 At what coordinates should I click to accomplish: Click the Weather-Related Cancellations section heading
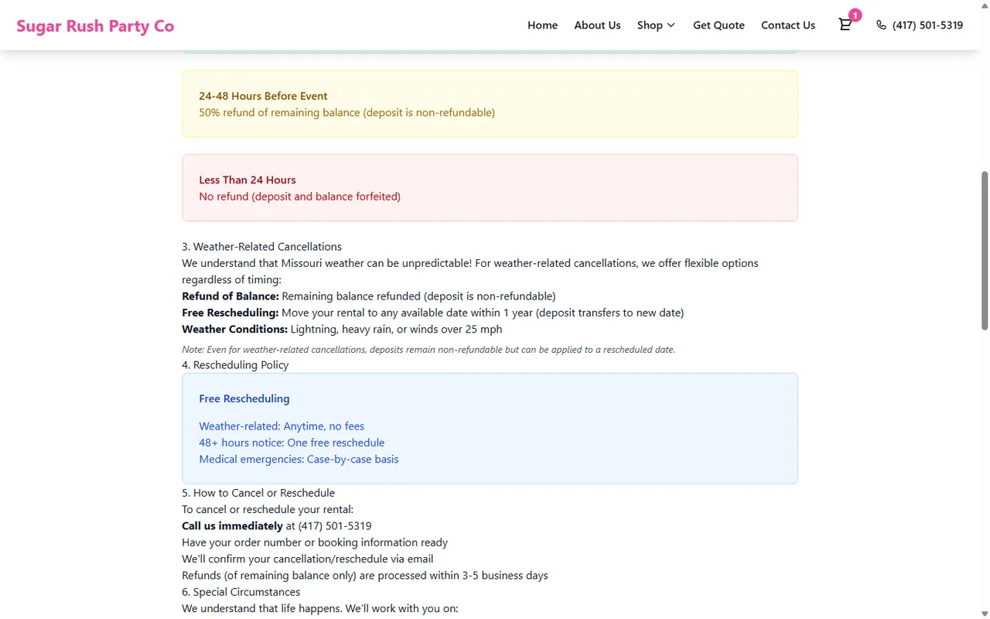261,247
